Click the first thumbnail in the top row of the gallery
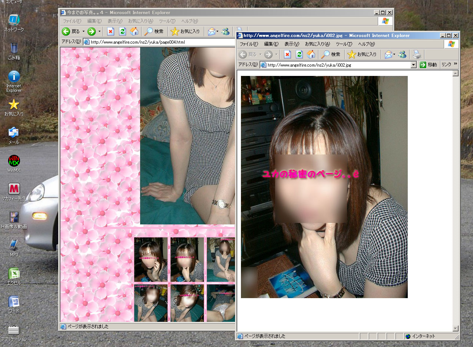 [x=151, y=260]
